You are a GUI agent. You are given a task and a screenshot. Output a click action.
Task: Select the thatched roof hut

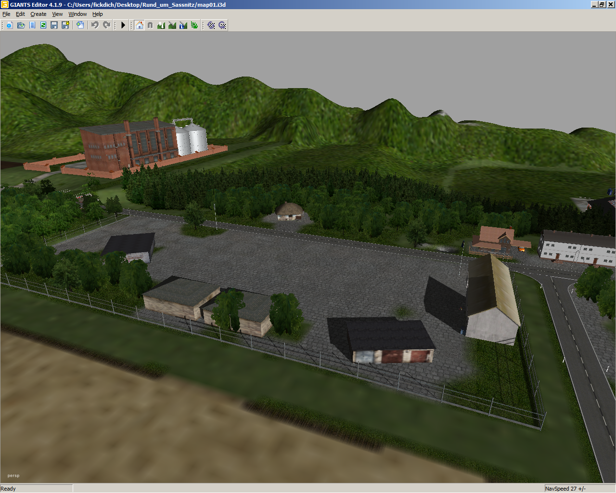(x=289, y=211)
